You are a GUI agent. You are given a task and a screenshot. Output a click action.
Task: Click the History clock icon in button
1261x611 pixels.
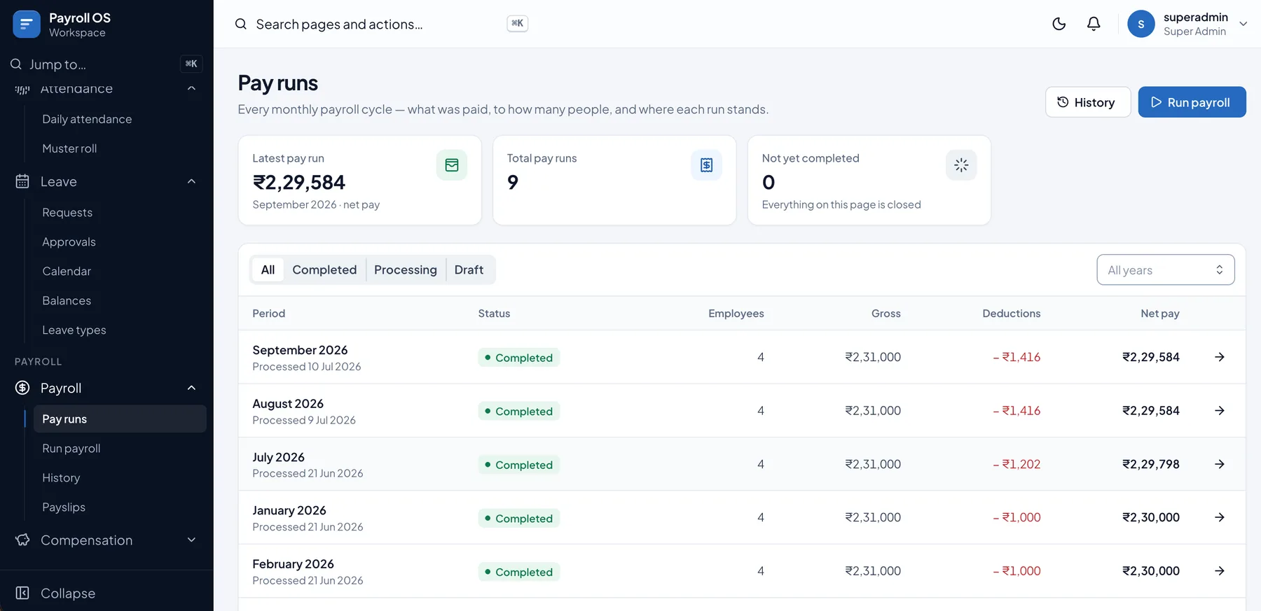[x=1063, y=102]
